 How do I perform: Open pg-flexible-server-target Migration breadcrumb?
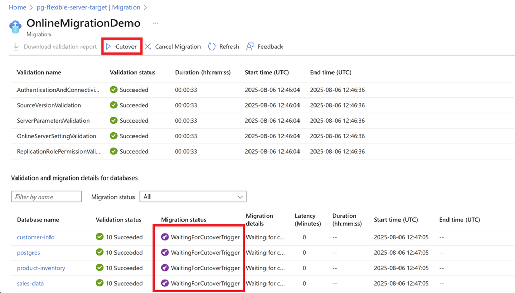(88, 7)
